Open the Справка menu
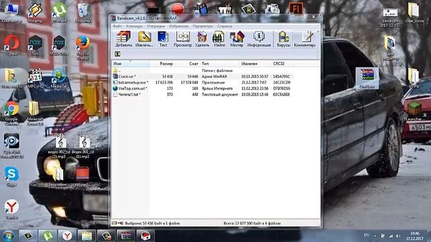The image size is (431, 242). point(224,26)
